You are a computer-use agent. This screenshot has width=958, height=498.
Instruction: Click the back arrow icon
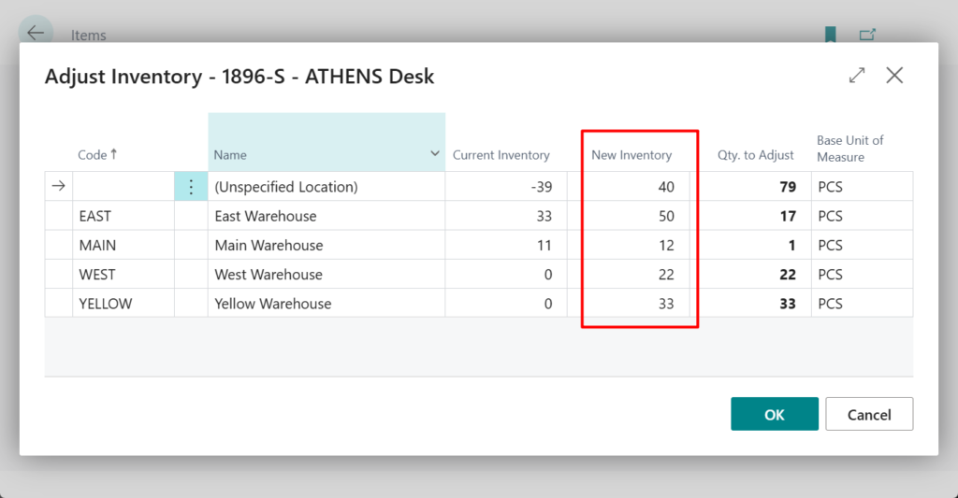pyautogui.click(x=36, y=34)
